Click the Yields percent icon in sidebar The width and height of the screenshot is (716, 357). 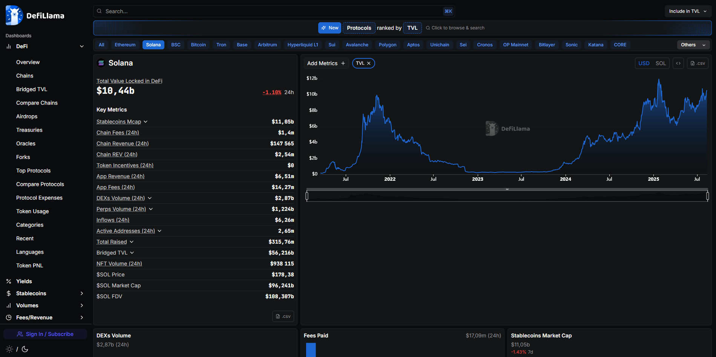(9, 281)
